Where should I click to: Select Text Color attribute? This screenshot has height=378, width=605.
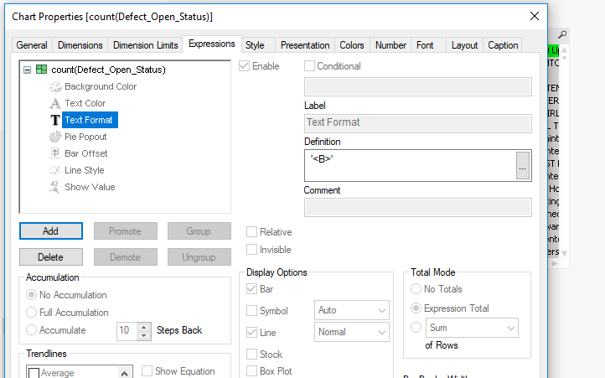point(85,103)
